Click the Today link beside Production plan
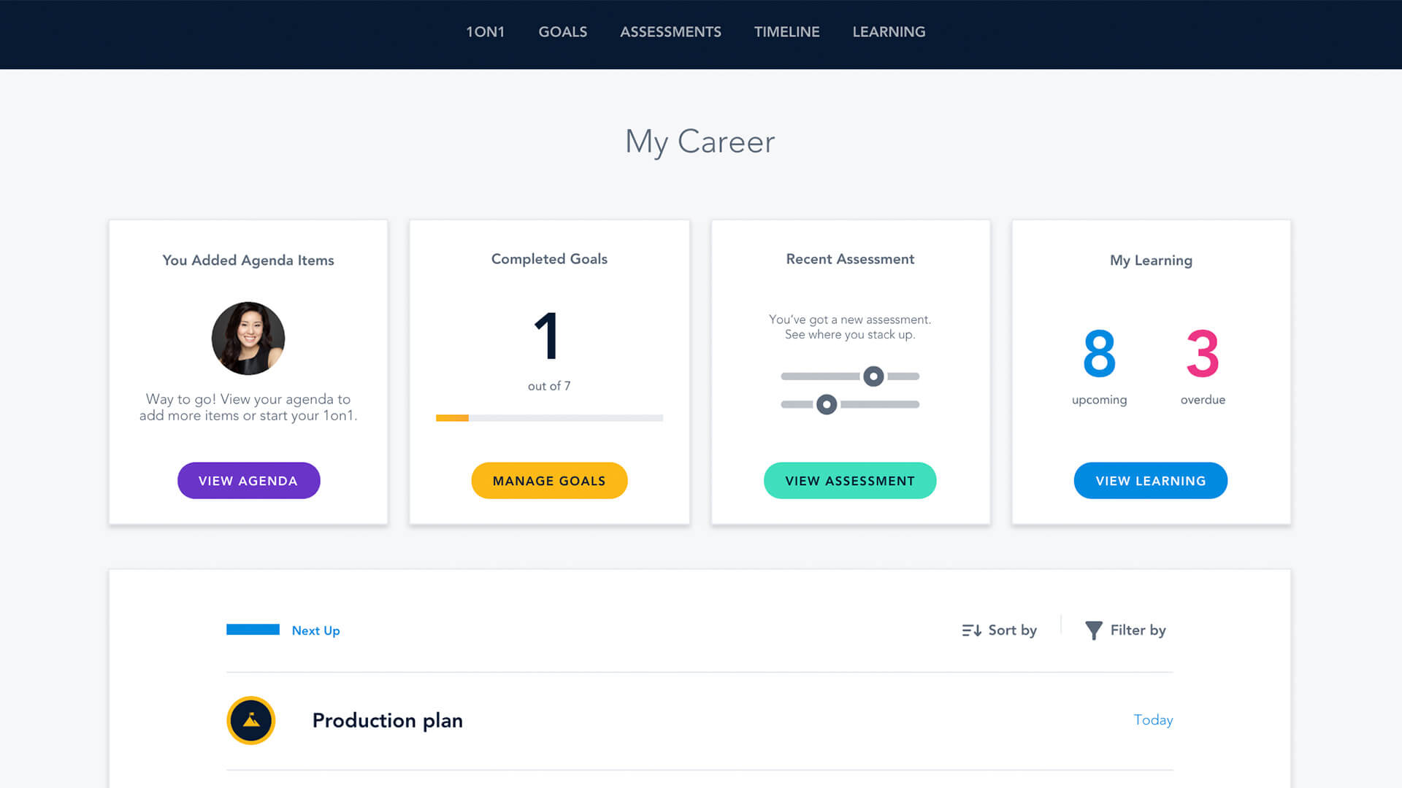The height and width of the screenshot is (788, 1402). [x=1152, y=720]
